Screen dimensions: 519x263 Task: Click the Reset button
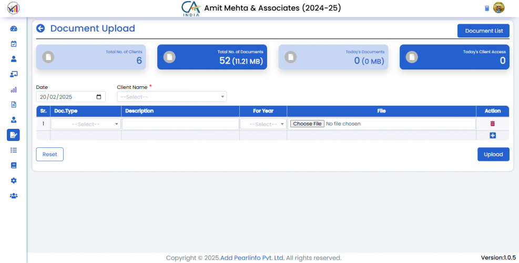pyautogui.click(x=49, y=154)
